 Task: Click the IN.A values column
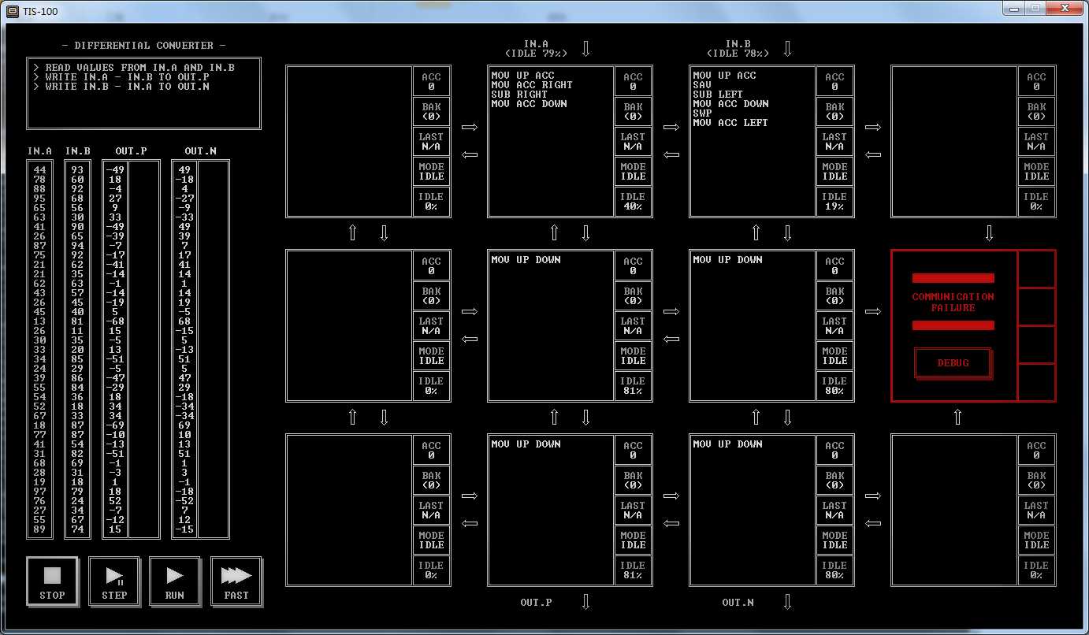click(40, 350)
